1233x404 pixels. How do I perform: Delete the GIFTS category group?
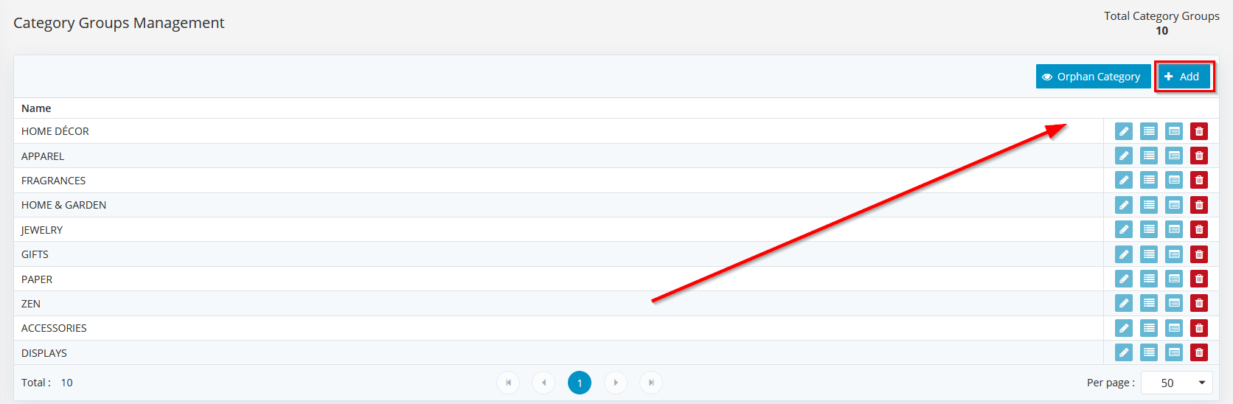pyautogui.click(x=1199, y=254)
